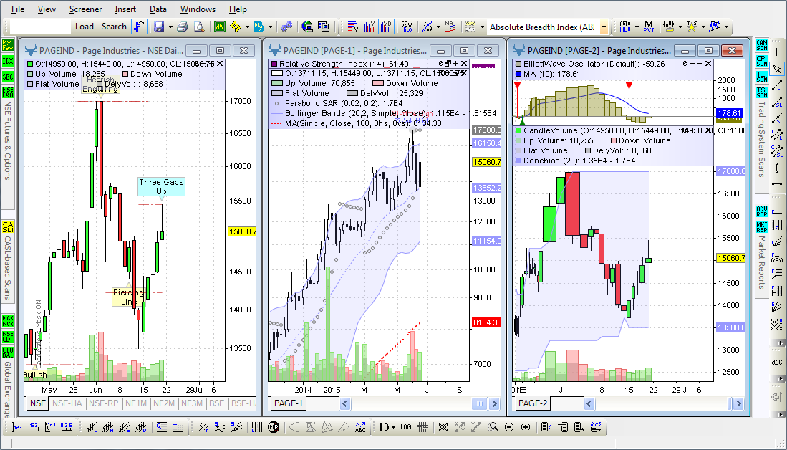Click the PAGE-1 horizontal scrollbar thumb

[479, 403]
